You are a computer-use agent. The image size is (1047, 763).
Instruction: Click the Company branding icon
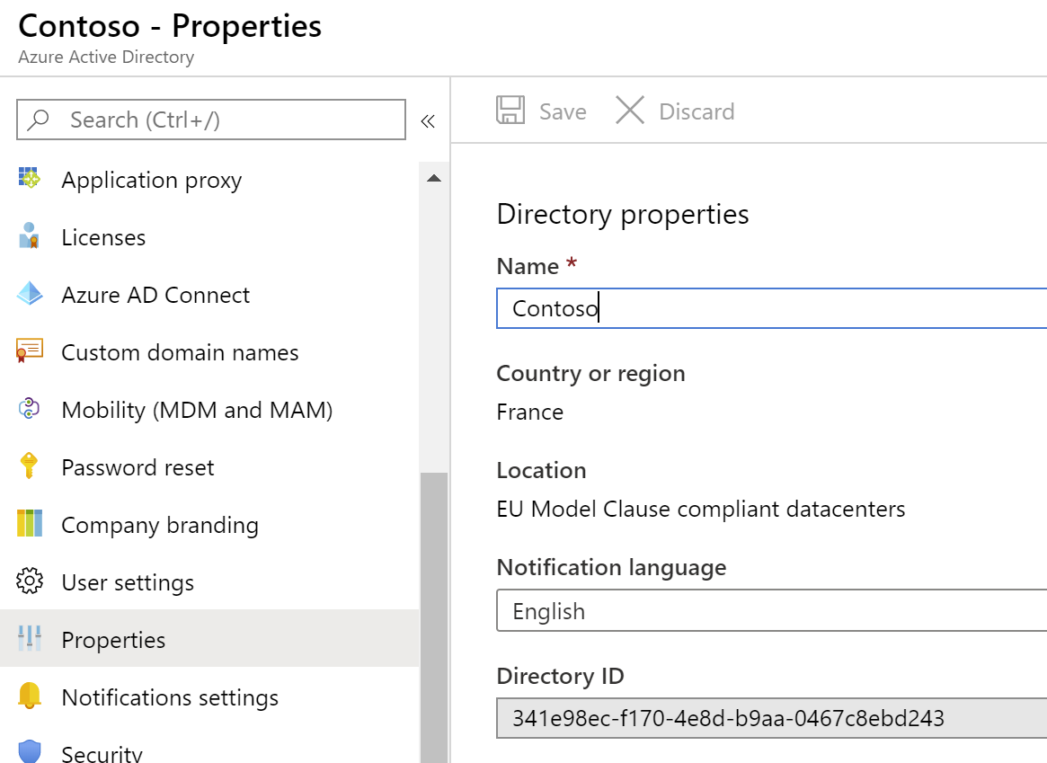click(x=30, y=523)
